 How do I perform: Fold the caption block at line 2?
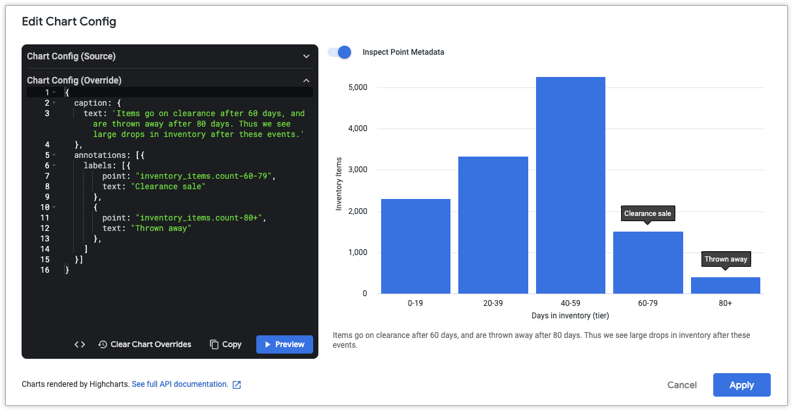(54, 103)
